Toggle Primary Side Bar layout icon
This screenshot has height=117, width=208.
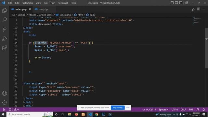click(x=172, y=3)
